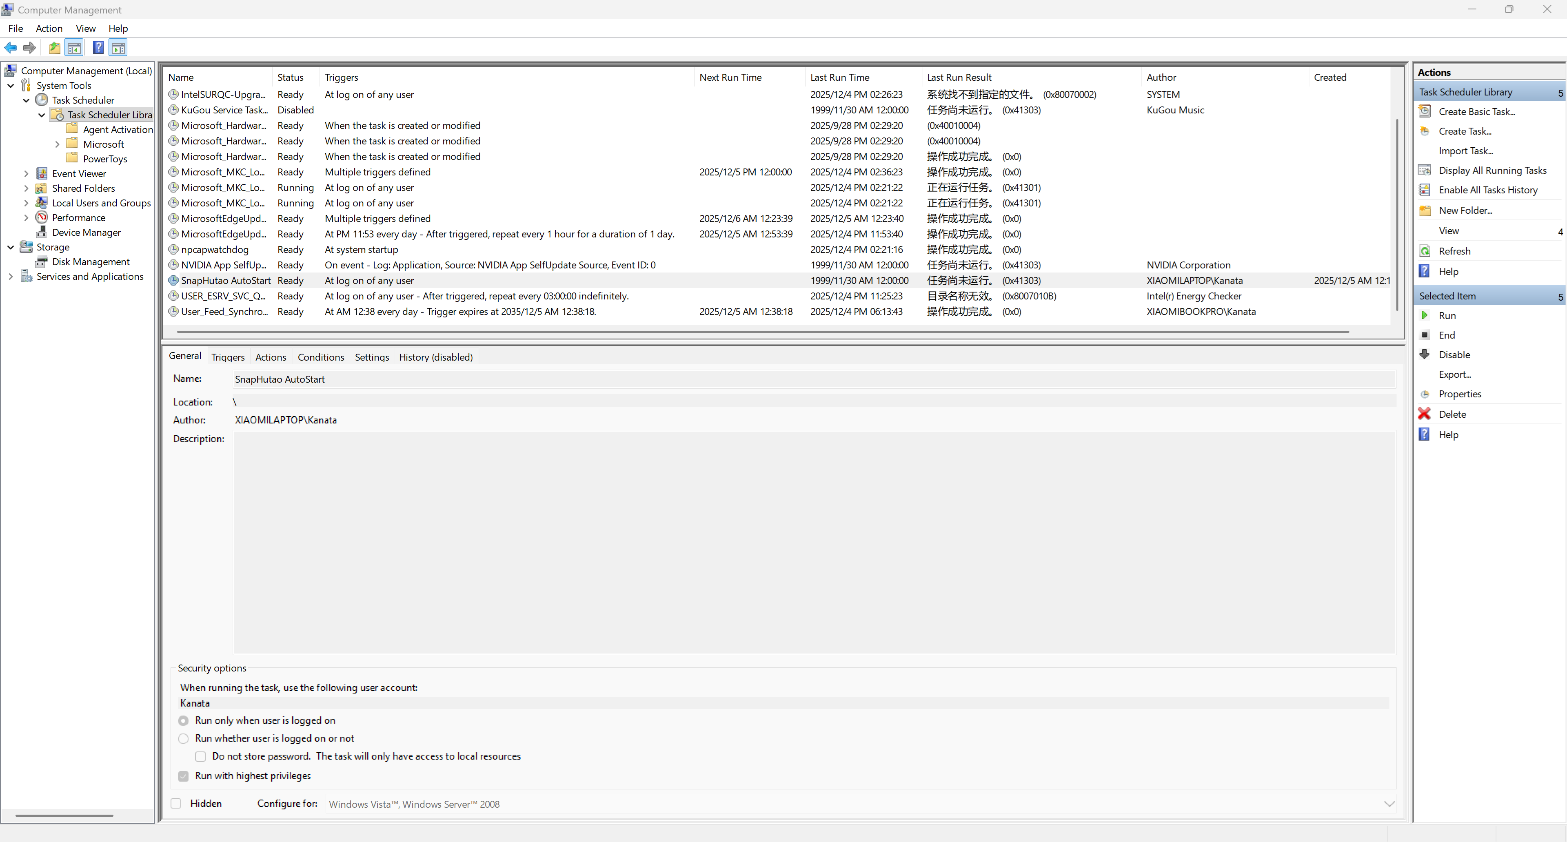The width and height of the screenshot is (1567, 842).
Task: Open the Action menu
Action: [49, 28]
